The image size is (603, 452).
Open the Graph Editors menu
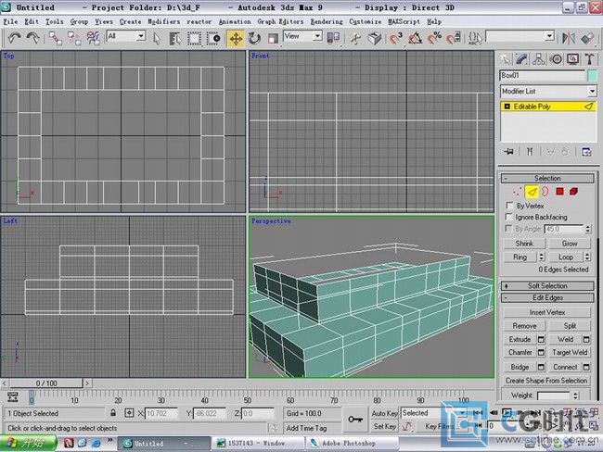click(280, 22)
